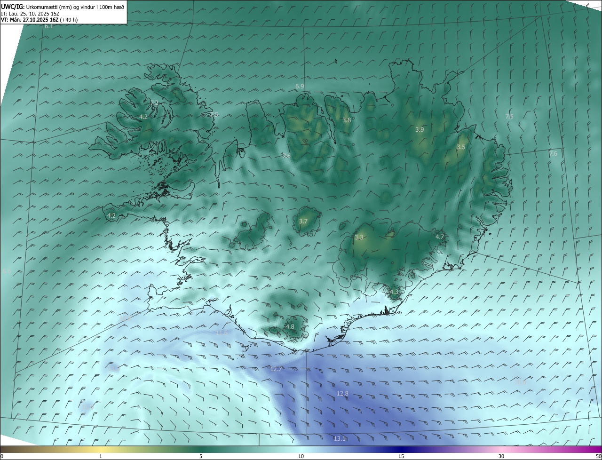The image size is (602, 460).
Task: Click the 6.9 precipitation value on the map
Action: [300, 86]
